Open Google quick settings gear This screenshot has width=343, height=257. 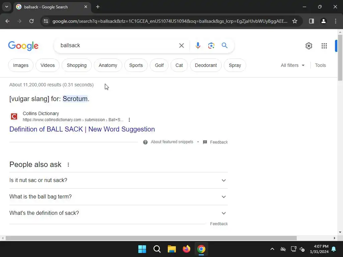coord(308,46)
